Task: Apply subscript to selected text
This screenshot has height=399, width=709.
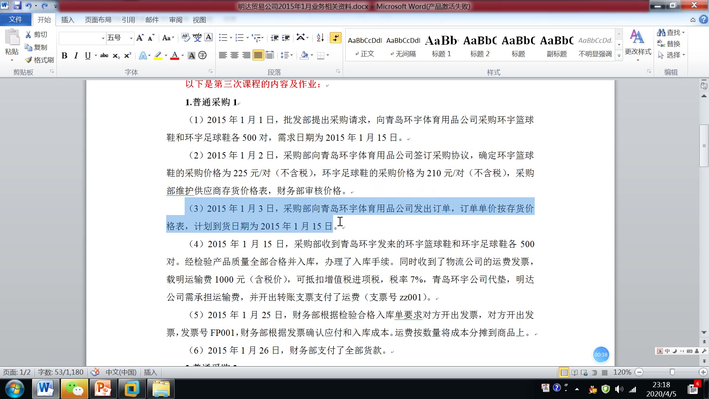Action: click(115, 56)
